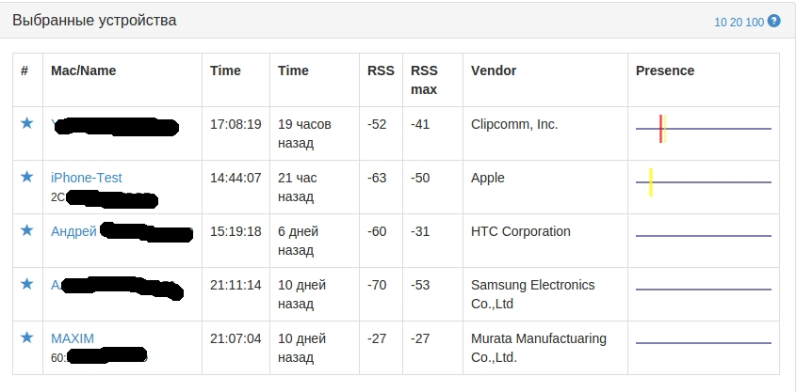
Task: Click the presence timeline in the Murata row
Action: coord(704,343)
